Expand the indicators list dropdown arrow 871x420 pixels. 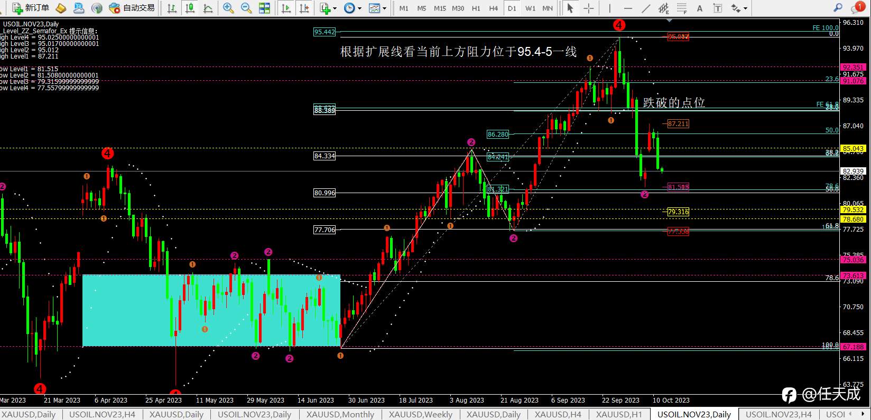[335, 8]
